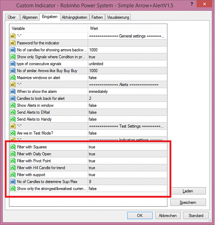Select the true value of Filter with H4 Candle

(x=127, y=168)
